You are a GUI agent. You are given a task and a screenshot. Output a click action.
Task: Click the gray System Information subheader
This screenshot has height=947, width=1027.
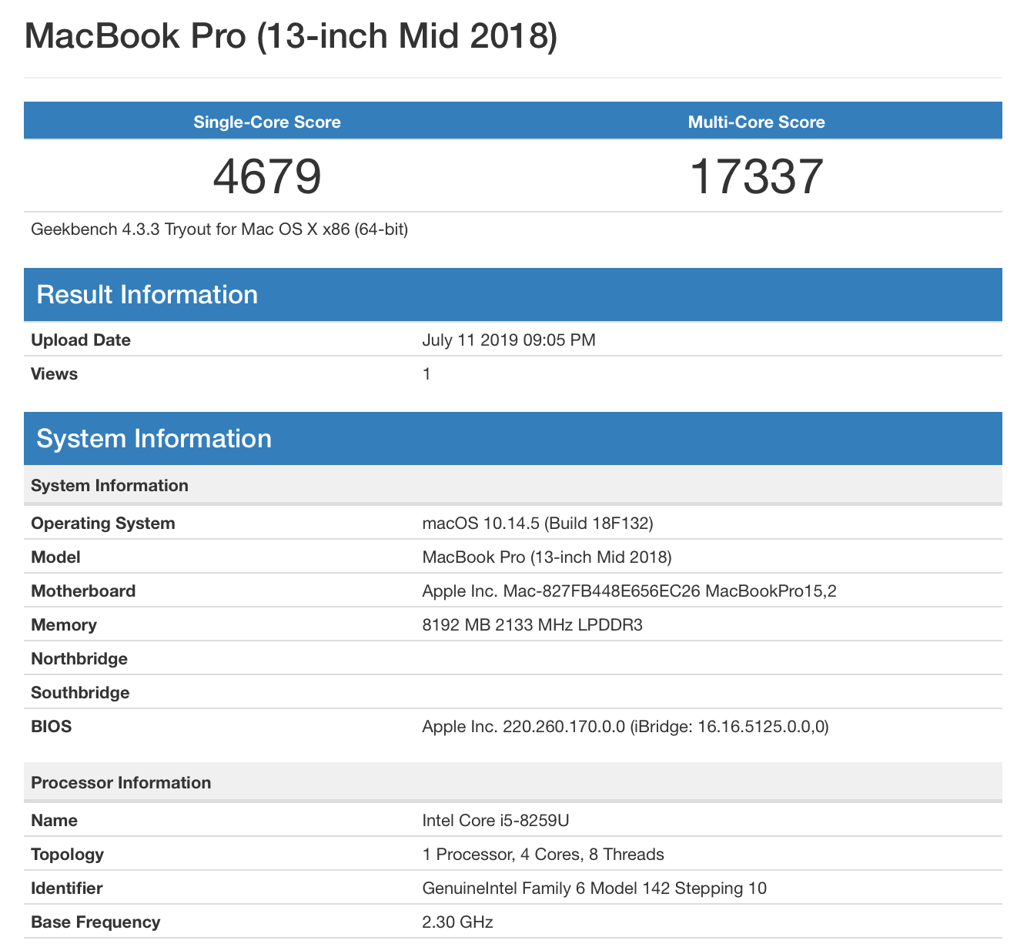coord(513,485)
